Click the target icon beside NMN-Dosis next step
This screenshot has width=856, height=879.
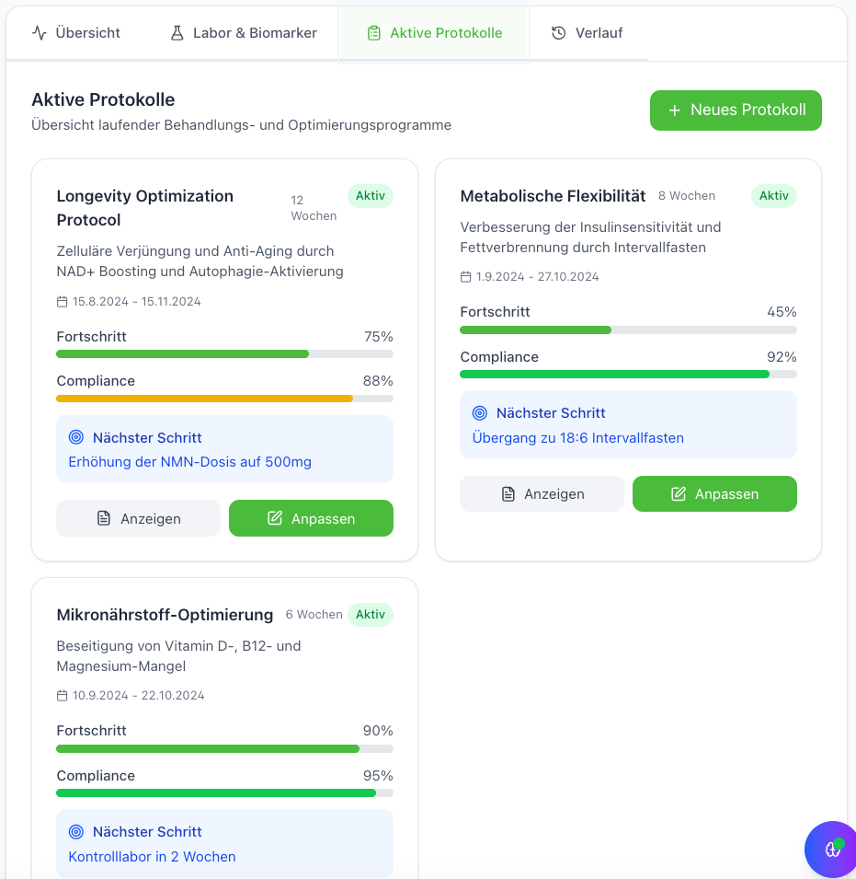point(76,438)
